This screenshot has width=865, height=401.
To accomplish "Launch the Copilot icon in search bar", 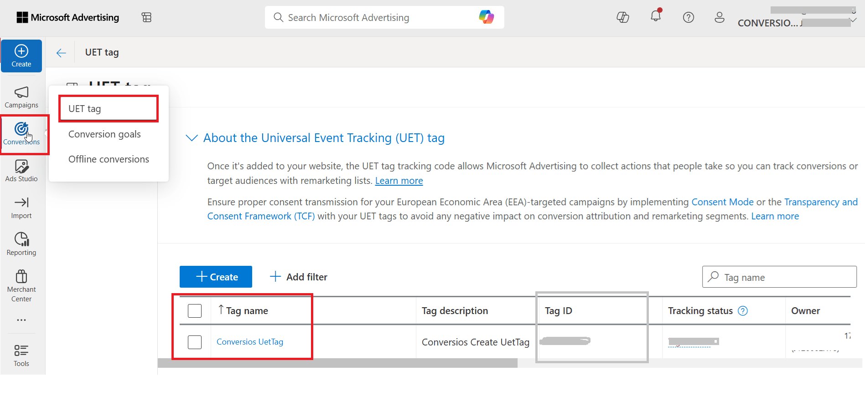I will point(486,17).
